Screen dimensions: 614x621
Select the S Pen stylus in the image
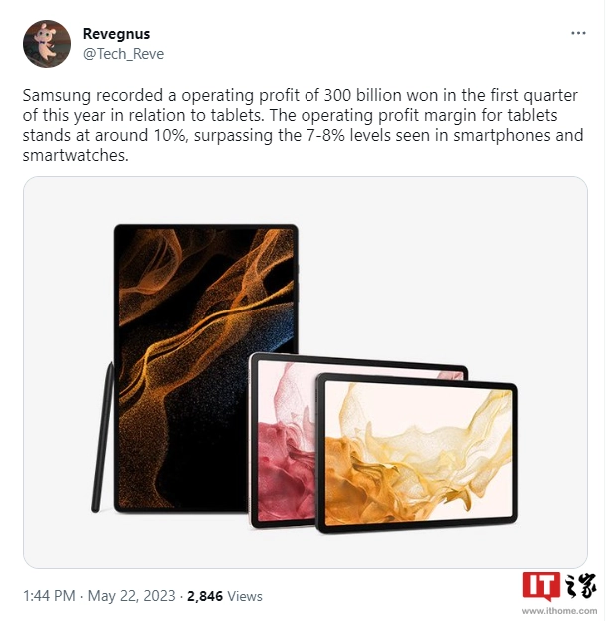pos(102,437)
